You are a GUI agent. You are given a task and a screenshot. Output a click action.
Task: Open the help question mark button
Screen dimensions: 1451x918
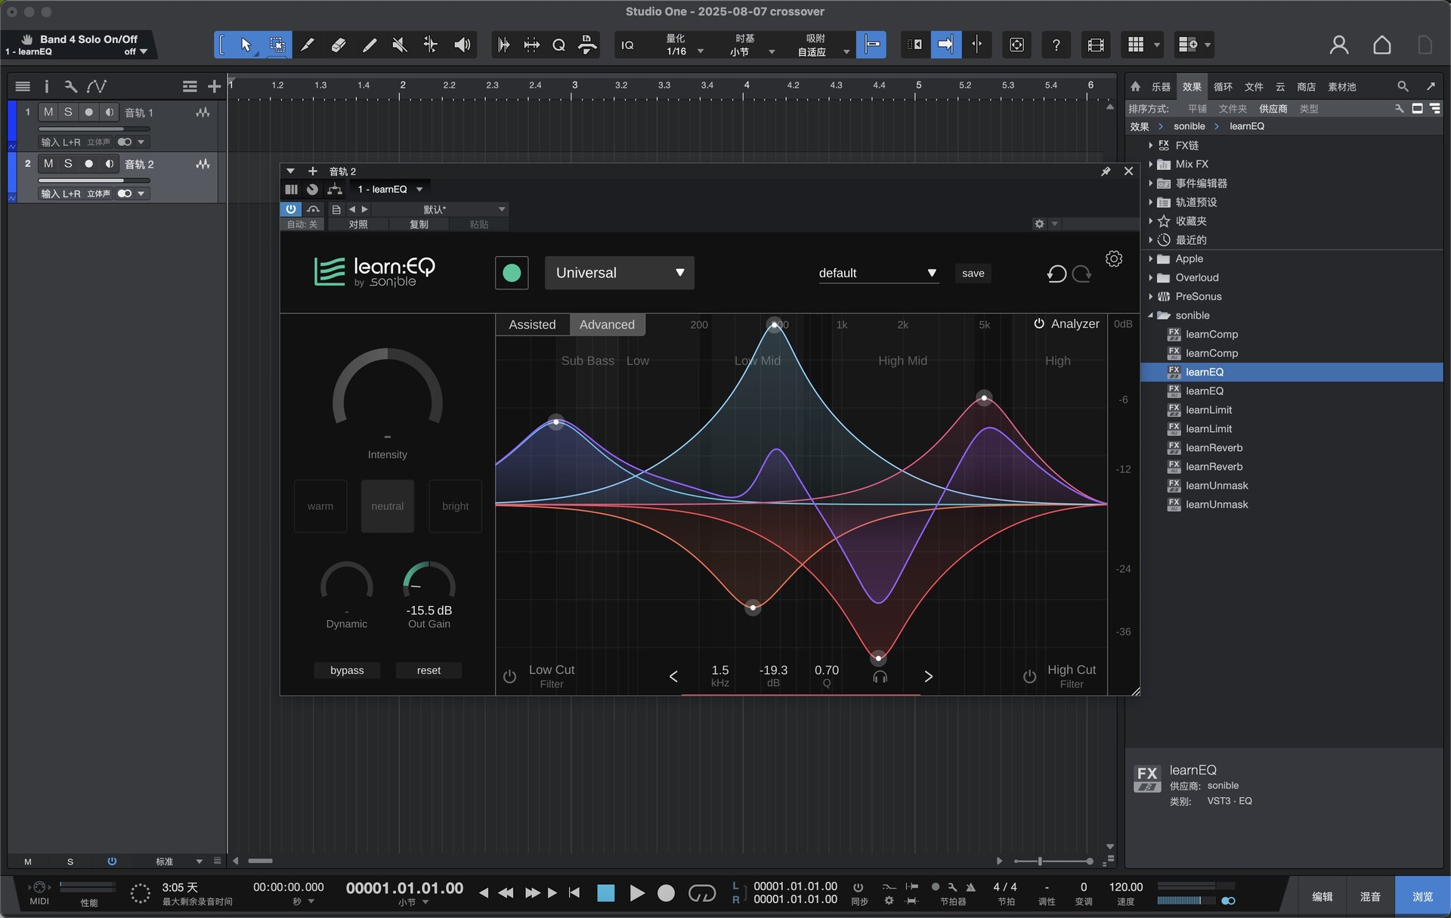click(1056, 45)
